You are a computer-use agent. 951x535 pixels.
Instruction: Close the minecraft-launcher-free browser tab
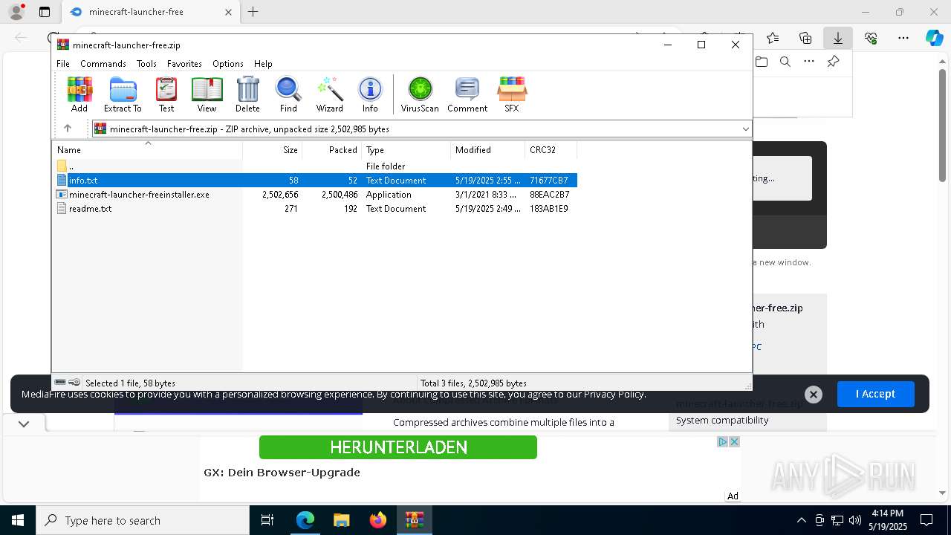coord(228,12)
